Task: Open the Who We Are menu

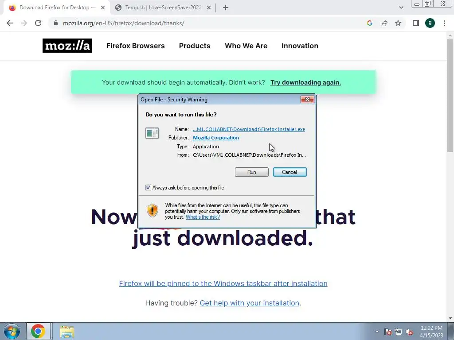Action: click(246, 46)
